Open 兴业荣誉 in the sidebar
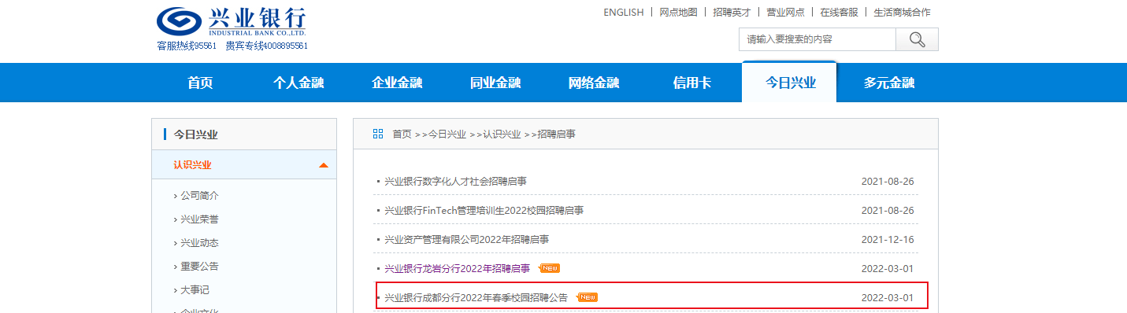The image size is (1127, 313). 199,219
